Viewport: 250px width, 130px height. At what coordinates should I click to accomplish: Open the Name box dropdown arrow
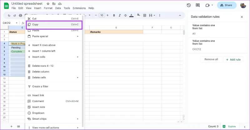point(17,23)
